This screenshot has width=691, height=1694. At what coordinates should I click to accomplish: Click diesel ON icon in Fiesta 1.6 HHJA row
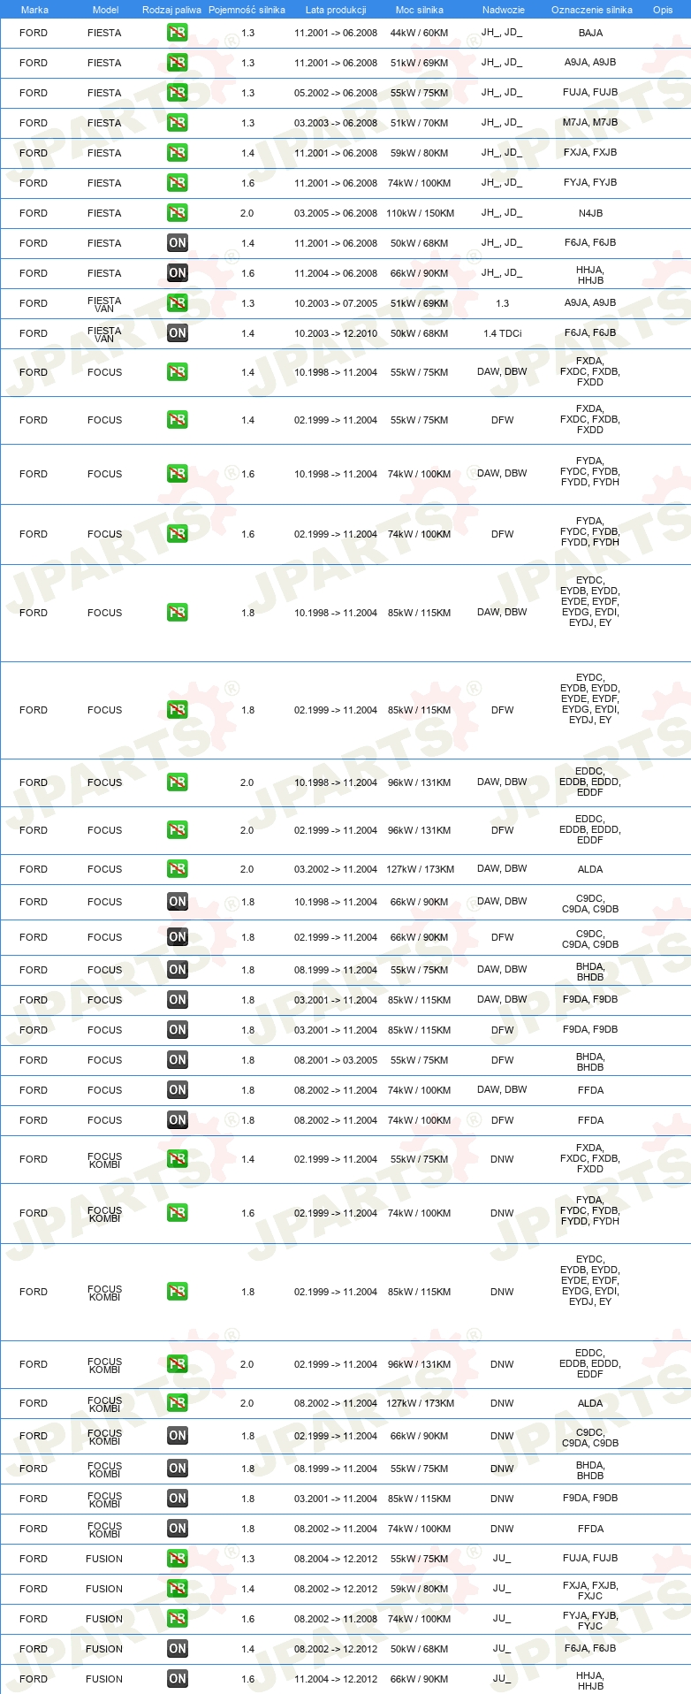coord(178,273)
